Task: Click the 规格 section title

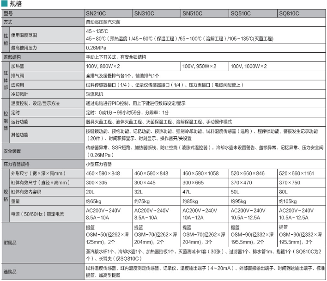Action: click(x=16, y=4)
